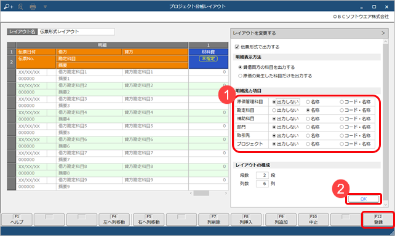Set 補助科目 to 出力しない

[274, 119]
